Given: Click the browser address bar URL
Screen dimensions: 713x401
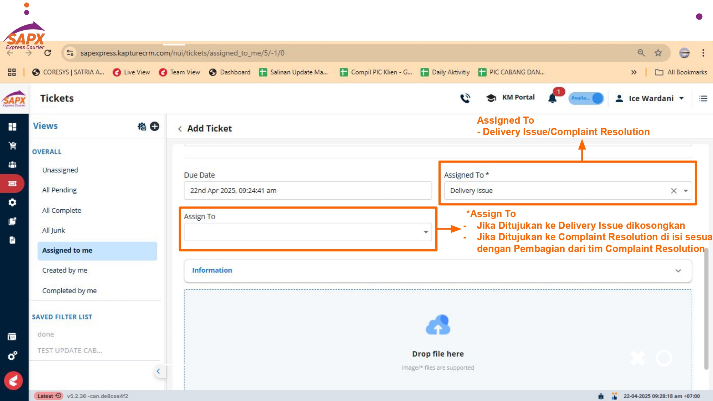Looking at the screenshot, I should pyautogui.click(x=182, y=53).
